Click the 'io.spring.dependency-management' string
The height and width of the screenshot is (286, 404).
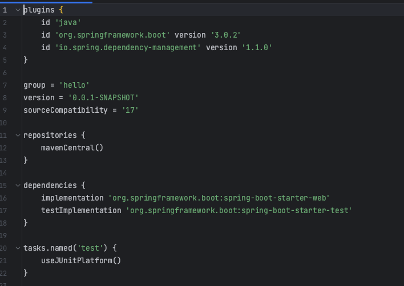point(128,48)
